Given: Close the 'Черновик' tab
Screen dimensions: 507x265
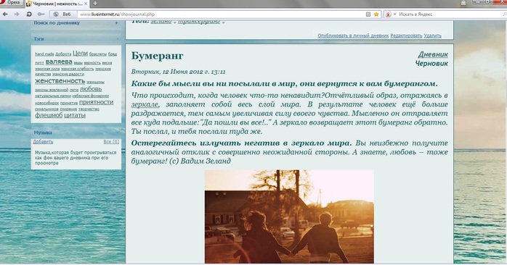Looking at the screenshot, I should (x=86, y=4).
